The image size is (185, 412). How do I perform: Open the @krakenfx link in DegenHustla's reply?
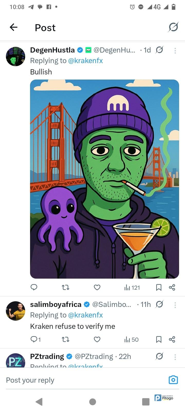(85, 61)
